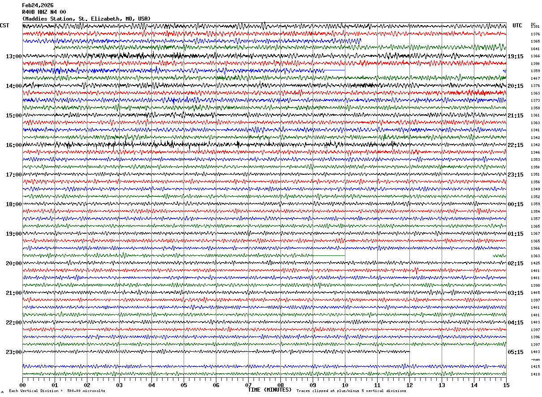The width and height of the screenshot is (542, 397).
Task: Click the UTC timezone label
Action: 517,26
